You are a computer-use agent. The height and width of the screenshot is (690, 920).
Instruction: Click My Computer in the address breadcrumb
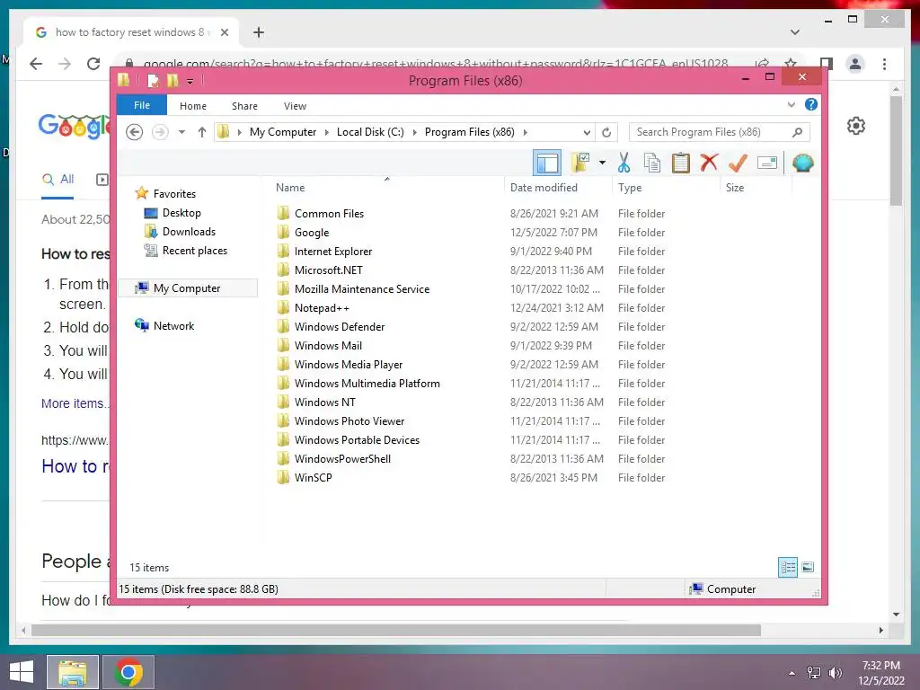click(x=283, y=132)
